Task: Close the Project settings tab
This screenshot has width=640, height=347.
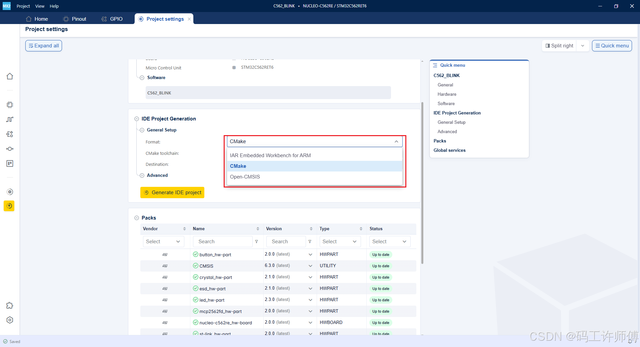Action: [189, 19]
